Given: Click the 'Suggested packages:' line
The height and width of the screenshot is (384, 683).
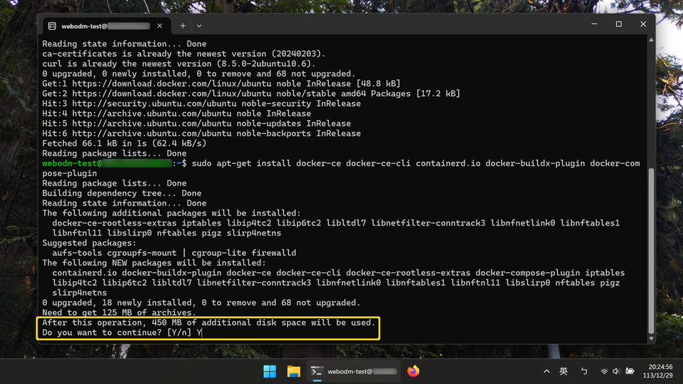Looking at the screenshot, I should (x=90, y=243).
